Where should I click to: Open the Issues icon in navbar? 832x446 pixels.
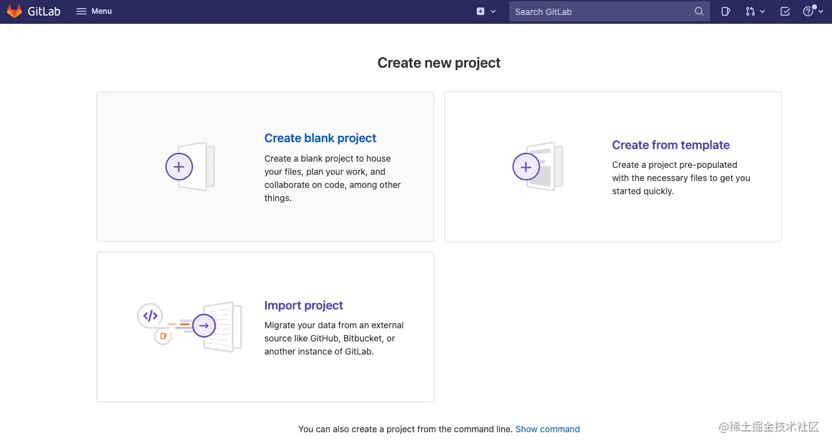tap(725, 11)
